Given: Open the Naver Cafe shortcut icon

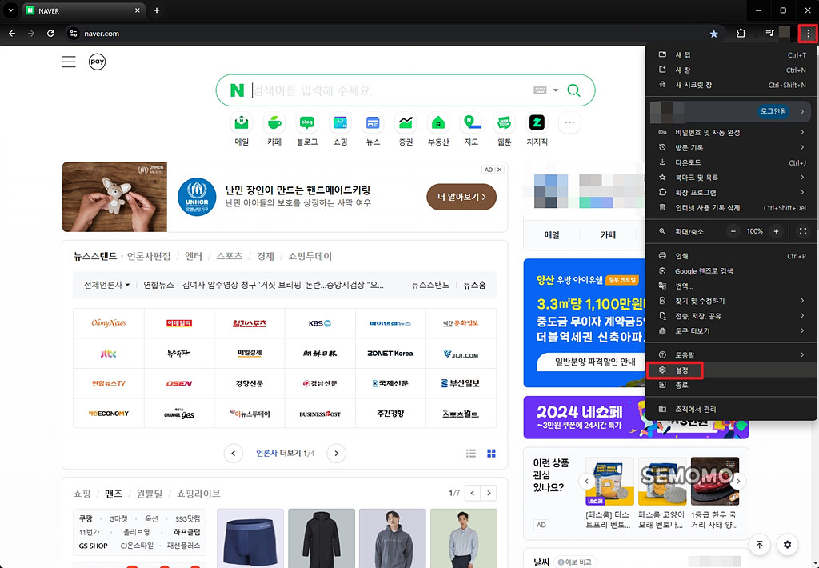Looking at the screenshot, I should coord(274,123).
